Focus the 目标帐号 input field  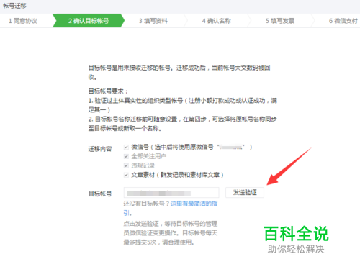pos(171,193)
